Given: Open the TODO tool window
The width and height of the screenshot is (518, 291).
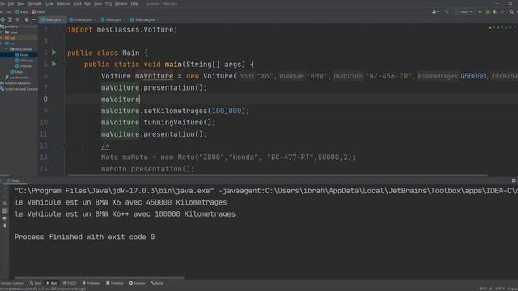Looking at the screenshot, I should pos(70,283).
